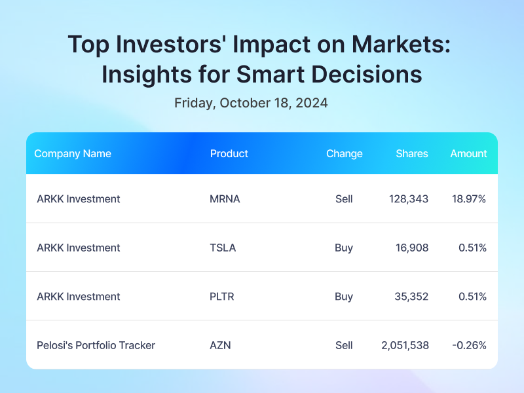524x393 pixels.
Task: Click the 18.97% amount value
Action: point(468,199)
